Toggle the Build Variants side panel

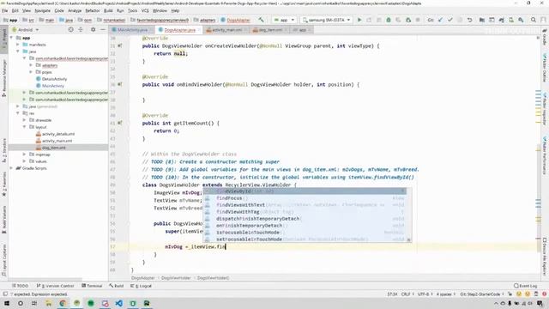pyautogui.click(x=4, y=221)
